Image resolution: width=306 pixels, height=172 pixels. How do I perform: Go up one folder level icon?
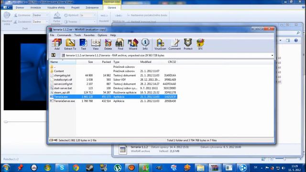(53, 55)
